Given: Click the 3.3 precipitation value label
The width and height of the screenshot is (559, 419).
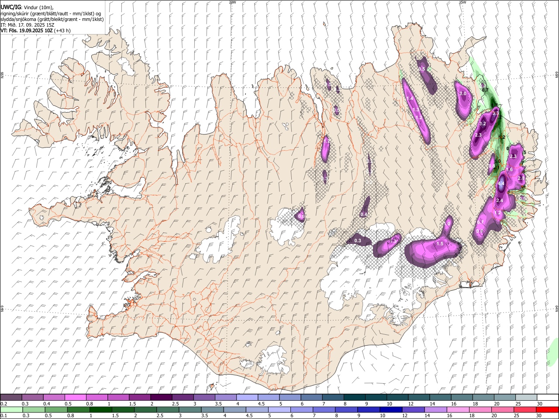Looking at the screenshot, I should (x=495, y=113).
